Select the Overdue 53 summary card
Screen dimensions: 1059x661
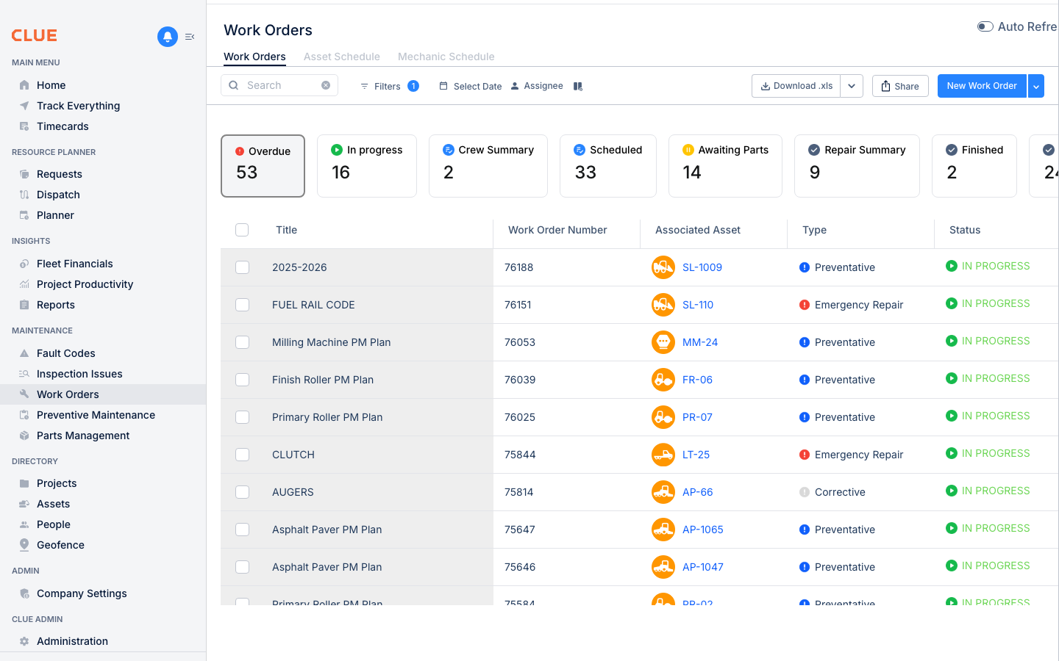pyautogui.click(x=263, y=165)
